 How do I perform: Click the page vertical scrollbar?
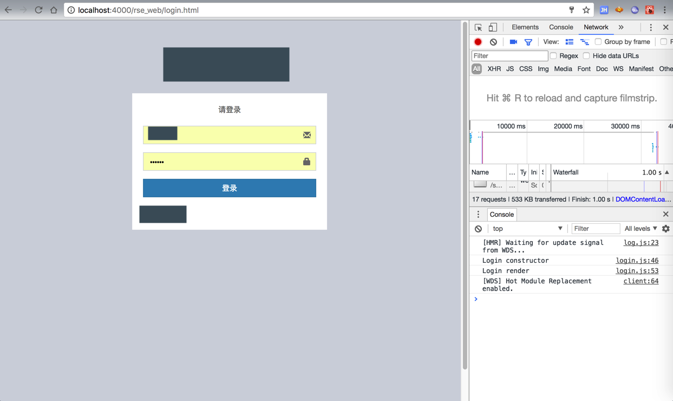coord(465,196)
